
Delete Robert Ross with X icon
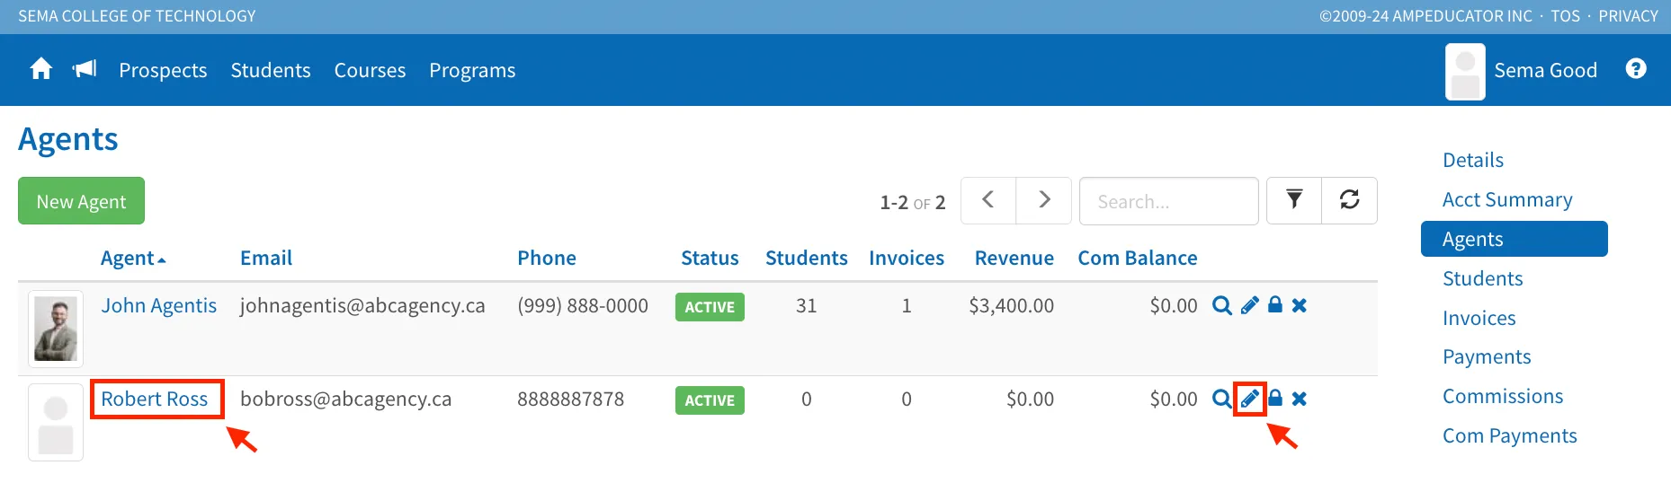[1299, 400]
